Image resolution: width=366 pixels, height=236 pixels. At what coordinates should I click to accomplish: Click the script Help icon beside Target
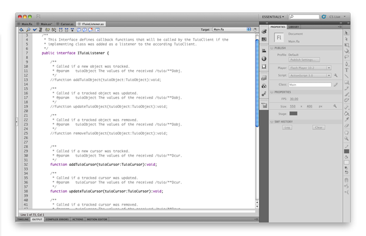click(255, 30)
